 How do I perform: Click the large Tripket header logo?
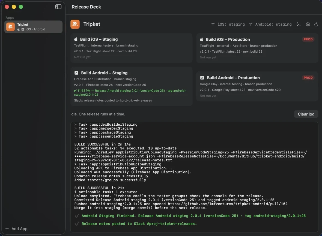pyautogui.click(x=75, y=24)
